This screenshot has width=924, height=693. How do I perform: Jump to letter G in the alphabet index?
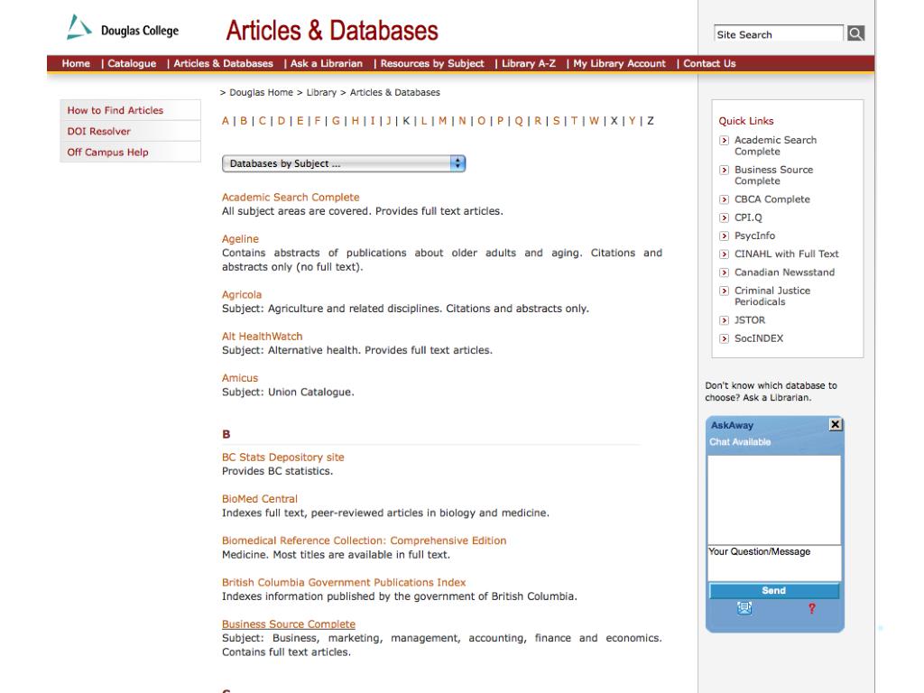pyautogui.click(x=336, y=121)
